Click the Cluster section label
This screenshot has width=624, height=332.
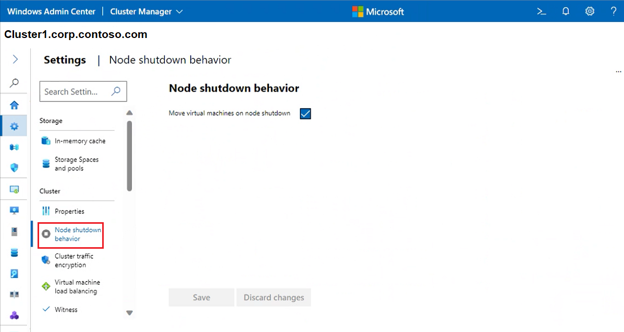[50, 191]
